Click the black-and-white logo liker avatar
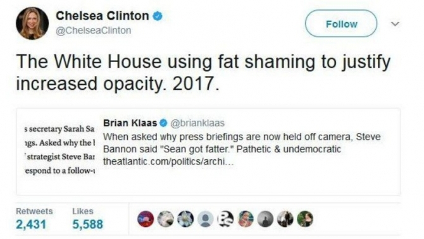Image resolution: width=424 pixels, height=239 pixels. 225,219
